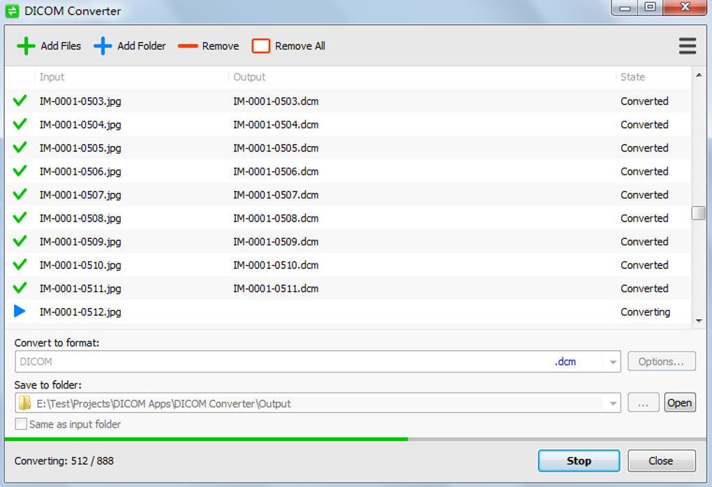This screenshot has width=712, height=487.
Task: Click the Converting: 512 / 888 status text
Action: coord(64,460)
